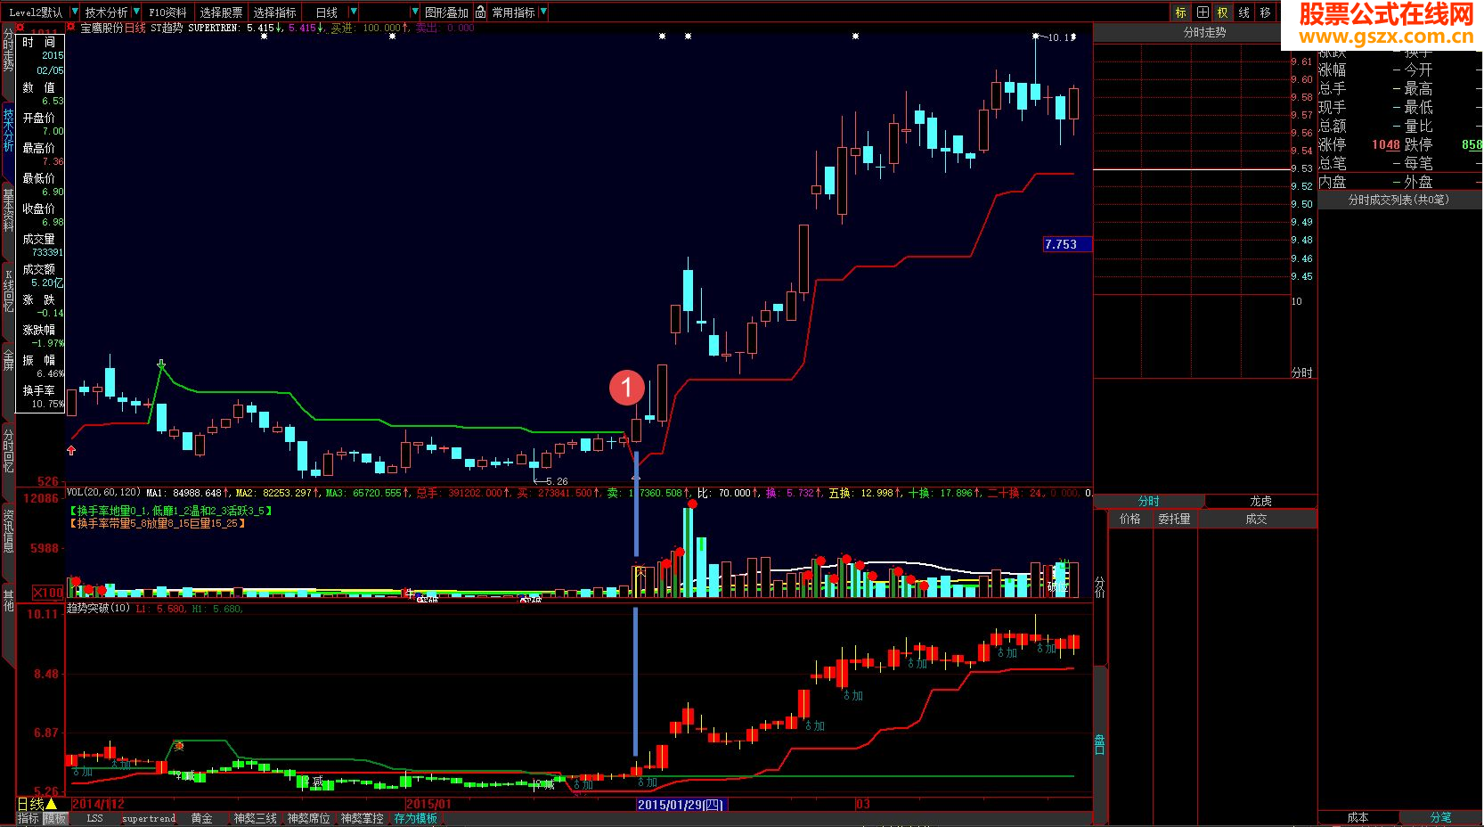Click the X100 volume scale indicator
Image resolution: width=1484 pixels, height=827 pixels.
coord(48,593)
